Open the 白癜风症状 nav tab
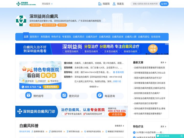The height and width of the screenshot is (138, 184). click(118, 37)
